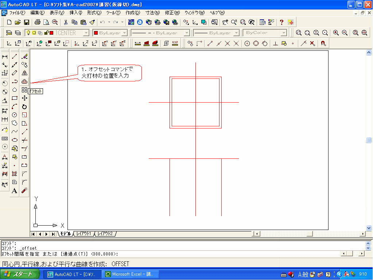The height and width of the screenshot is (280, 373).
Task: Click the command line input prompt
Action: coord(171,254)
